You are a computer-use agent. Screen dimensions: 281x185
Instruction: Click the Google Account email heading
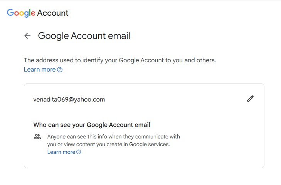84,36
